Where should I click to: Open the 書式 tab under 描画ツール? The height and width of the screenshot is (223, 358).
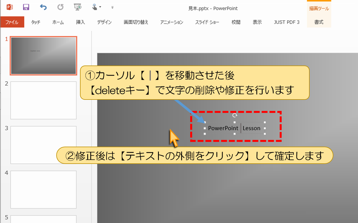(319, 22)
